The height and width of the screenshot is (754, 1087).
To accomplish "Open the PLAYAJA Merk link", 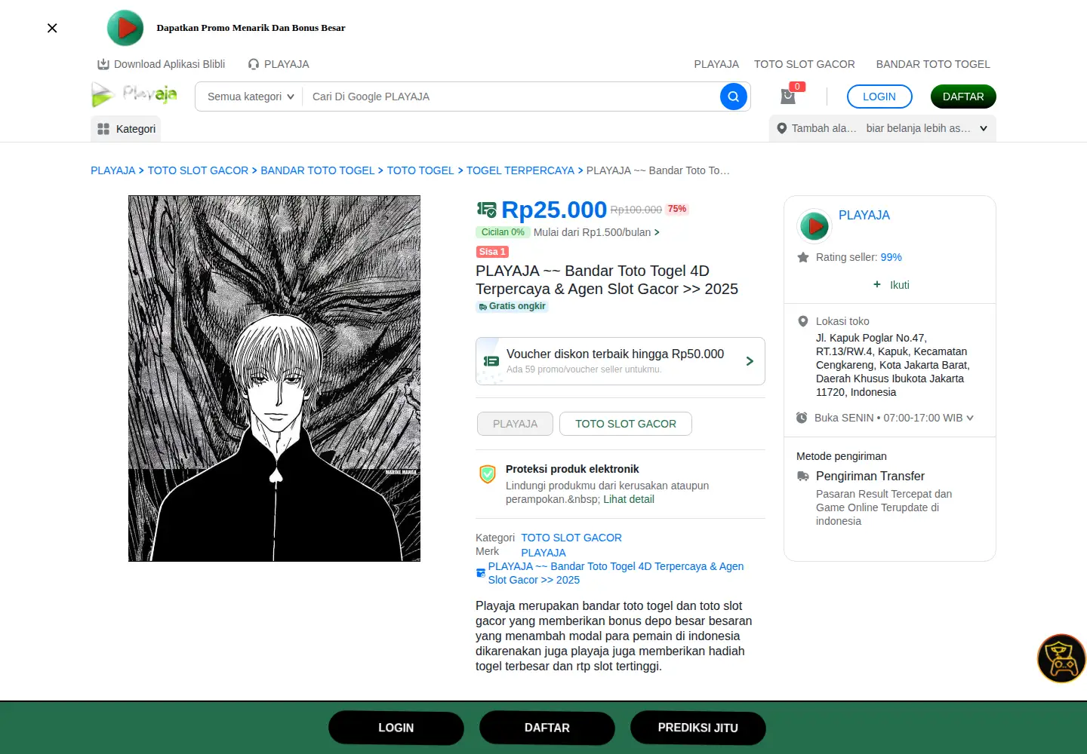I will pyautogui.click(x=543, y=553).
